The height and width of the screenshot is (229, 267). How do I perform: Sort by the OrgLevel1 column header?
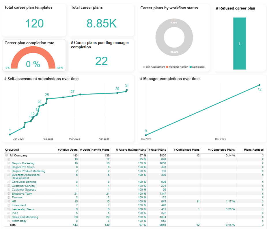(11, 150)
